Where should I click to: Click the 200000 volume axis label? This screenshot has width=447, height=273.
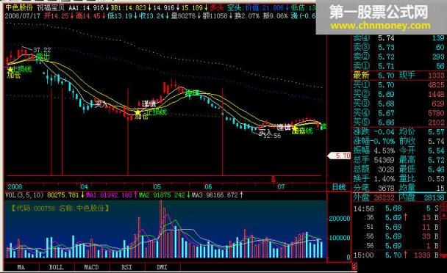click(x=340, y=219)
